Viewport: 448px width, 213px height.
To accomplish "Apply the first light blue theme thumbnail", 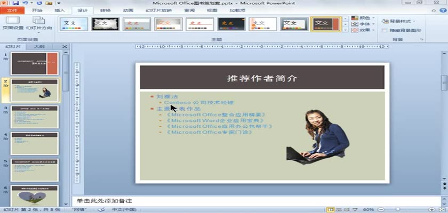I will coord(74,24).
